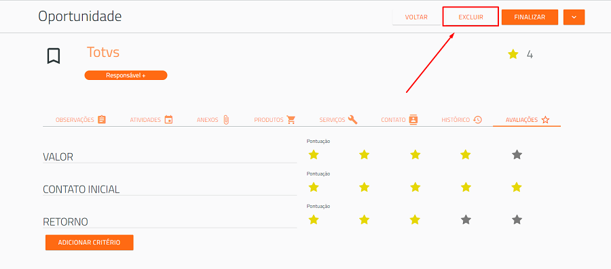This screenshot has height=269, width=611.
Task: Open the Anexos tab
Action: pyautogui.click(x=213, y=120)
